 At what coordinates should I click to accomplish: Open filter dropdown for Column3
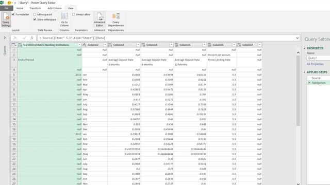138,45
